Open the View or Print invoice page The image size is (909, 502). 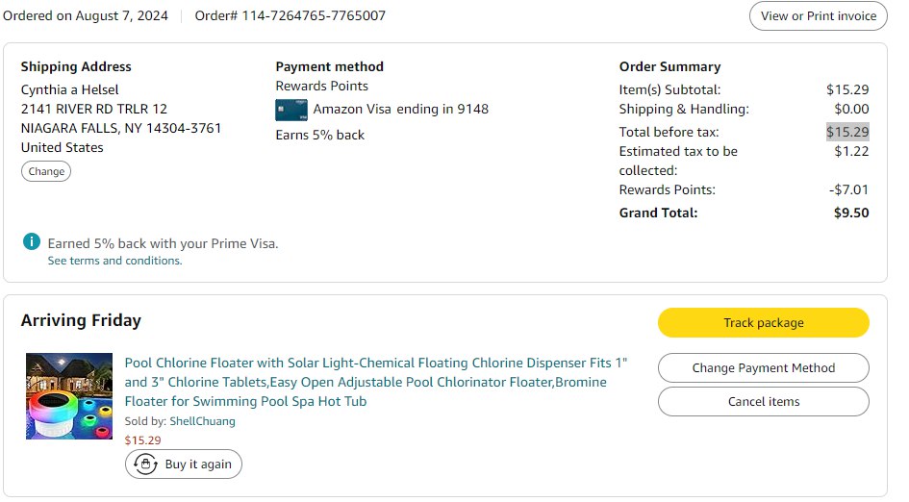(818, 16)
